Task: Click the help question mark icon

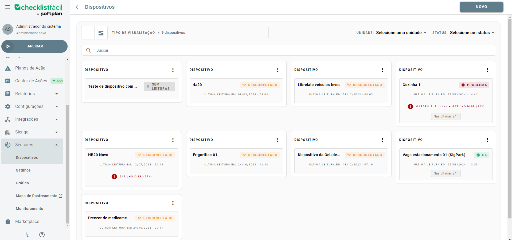Action: coord(42,235)
